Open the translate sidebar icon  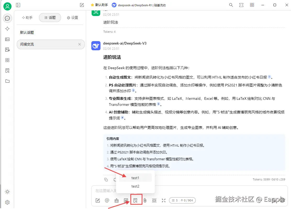click(x=7, y=49)
